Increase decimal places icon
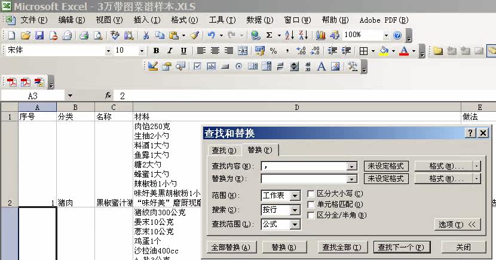Screen dimensions: 496x260 tap(301, 51)
